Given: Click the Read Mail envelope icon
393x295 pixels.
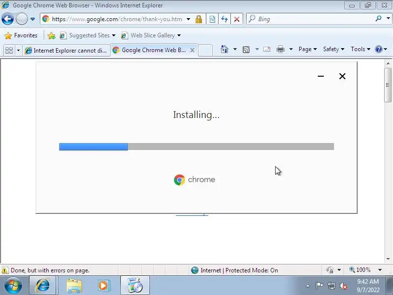Looking at the screenshot, I should point(267,49).
